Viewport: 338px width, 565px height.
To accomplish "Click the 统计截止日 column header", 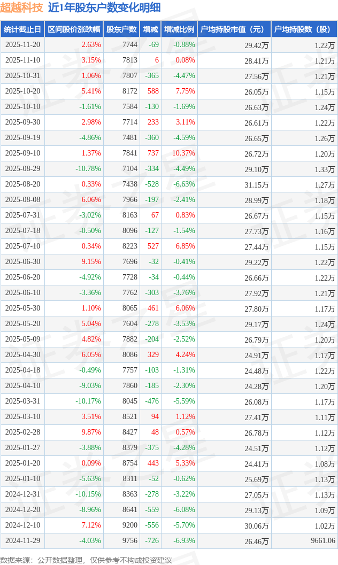I will [22, 29].
